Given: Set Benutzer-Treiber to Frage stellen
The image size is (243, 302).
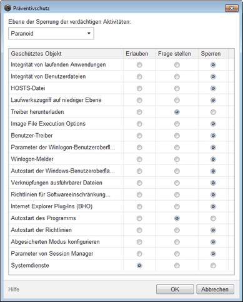Looking at the screenshot, I should click(x=177, y=136).
